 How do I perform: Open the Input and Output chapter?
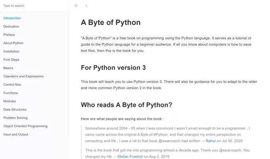[15, 134]
